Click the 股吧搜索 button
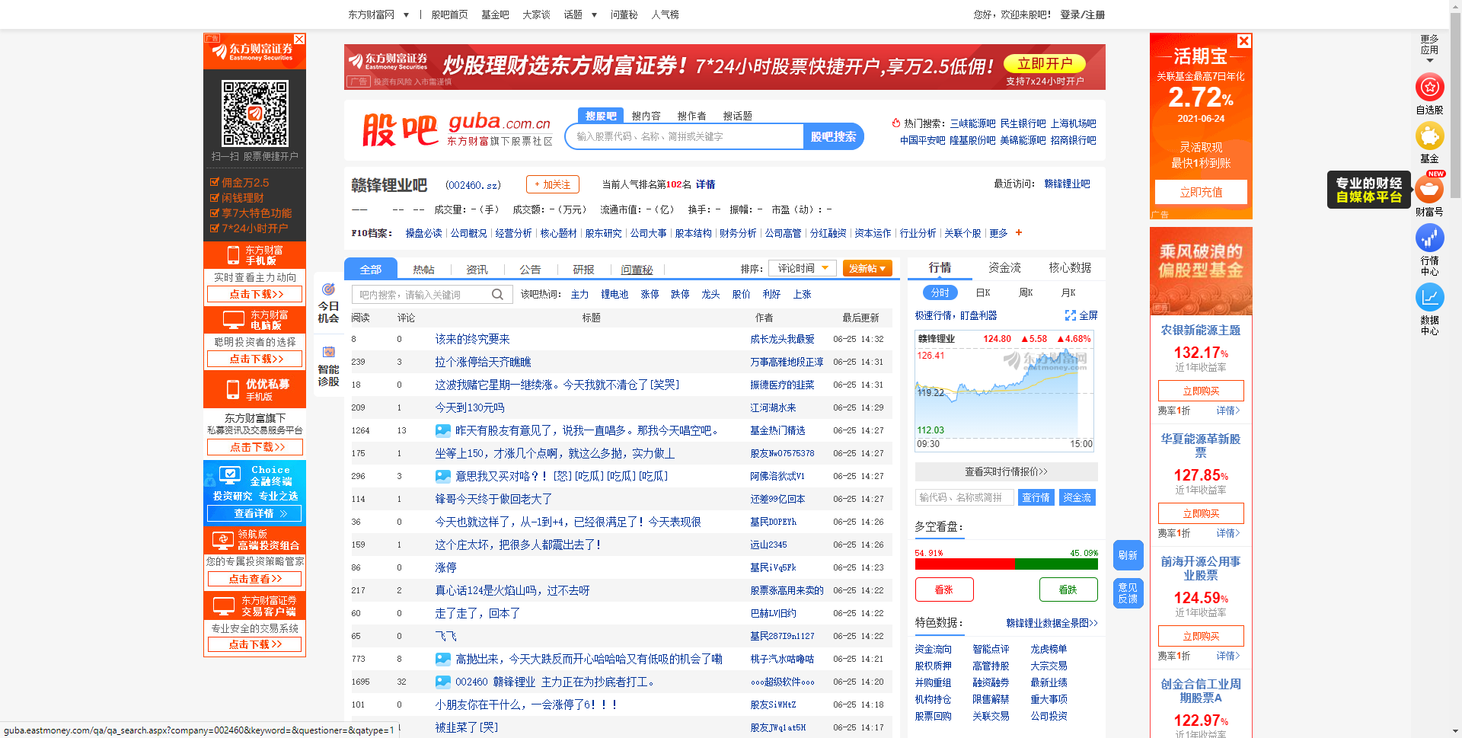This screenshot has width=1462, height=738. coord(833,137)
